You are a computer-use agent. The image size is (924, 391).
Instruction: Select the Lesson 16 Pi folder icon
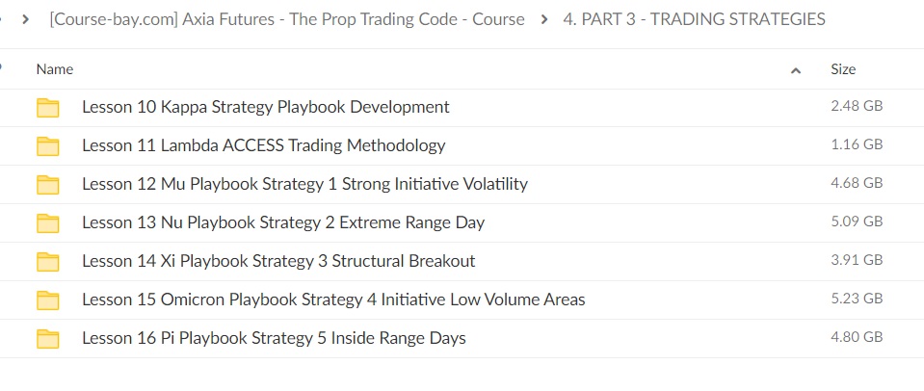click(x=48, y=339)
